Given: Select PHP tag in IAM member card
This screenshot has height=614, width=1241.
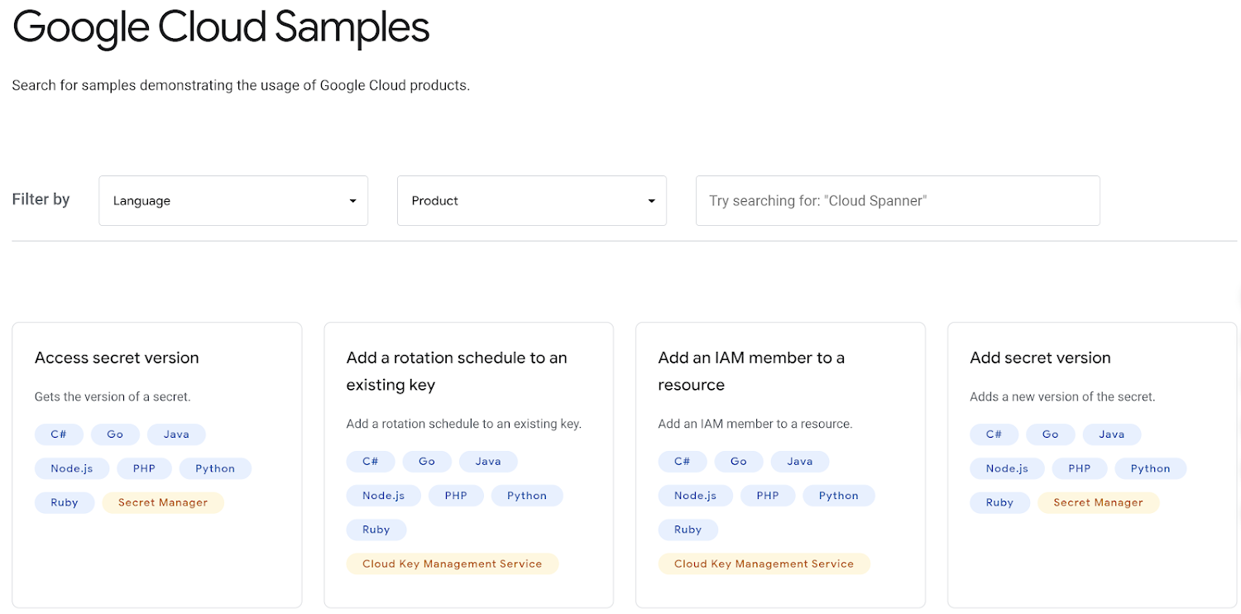Looking at the screenshot, I should [768, 496].
